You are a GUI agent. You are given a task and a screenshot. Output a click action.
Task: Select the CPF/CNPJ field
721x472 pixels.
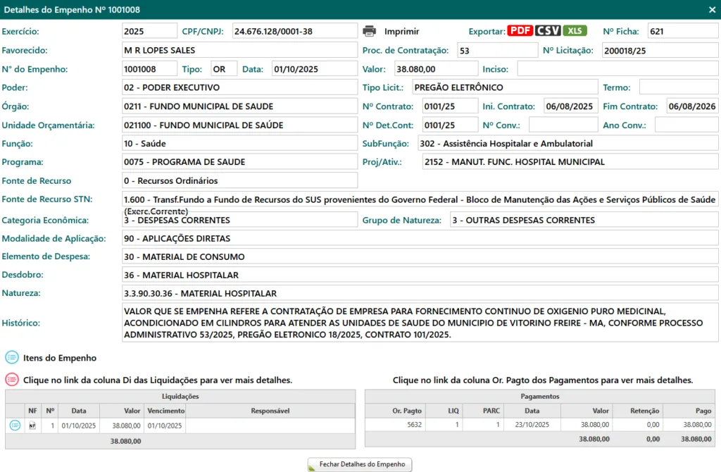pyautogui.click(x=294, y=31)
